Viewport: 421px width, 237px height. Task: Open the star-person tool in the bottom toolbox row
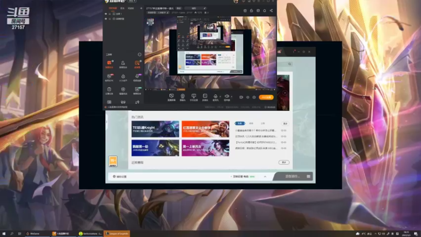pos(137,102)
